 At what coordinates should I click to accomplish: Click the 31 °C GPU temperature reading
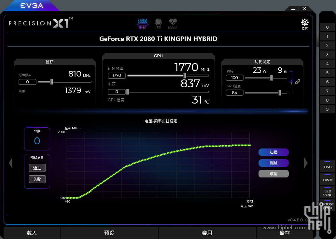coord(200,100)
